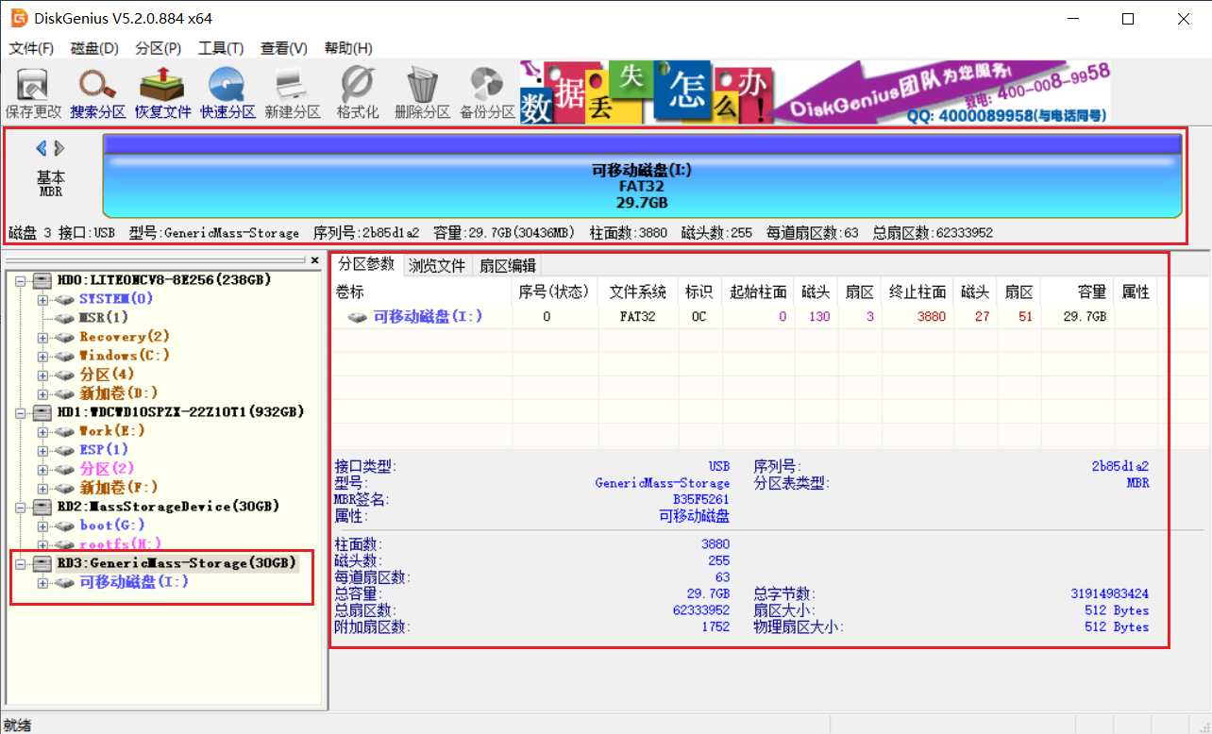Screen dimensions: 1212x734
Task: Click the Save Changes (保存更改) toolbar icon
Action: [33, 94]
